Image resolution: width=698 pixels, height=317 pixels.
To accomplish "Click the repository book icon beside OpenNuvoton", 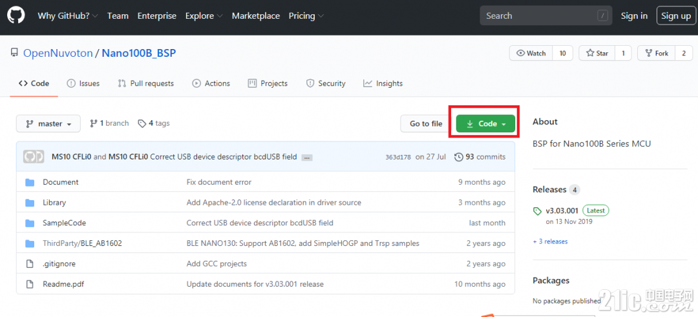I will point(14,54).
